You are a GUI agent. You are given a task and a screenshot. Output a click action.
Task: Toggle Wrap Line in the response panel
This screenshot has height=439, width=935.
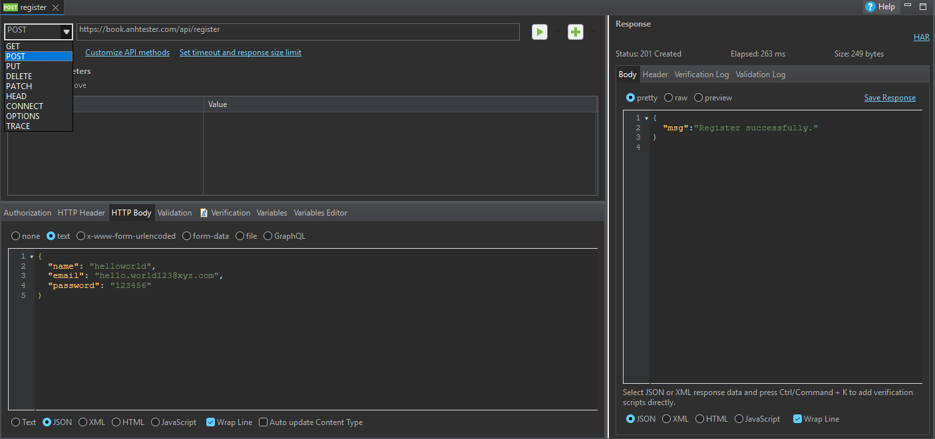[797, 419]
